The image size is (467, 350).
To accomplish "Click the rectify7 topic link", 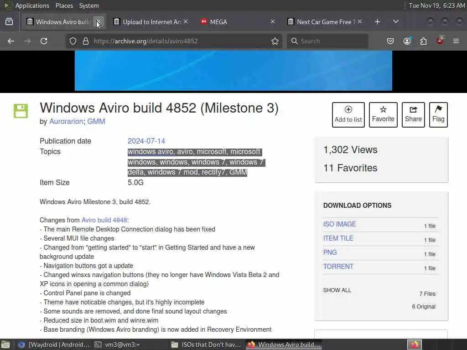I will tap(214, 172).
